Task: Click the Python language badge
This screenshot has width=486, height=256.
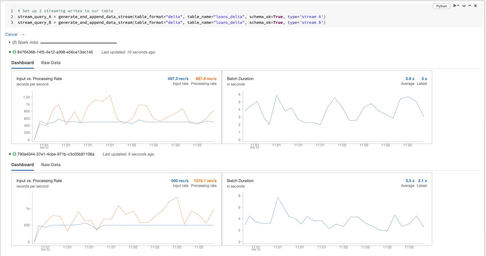Action: pyautogui.click(x=441, y=6)
